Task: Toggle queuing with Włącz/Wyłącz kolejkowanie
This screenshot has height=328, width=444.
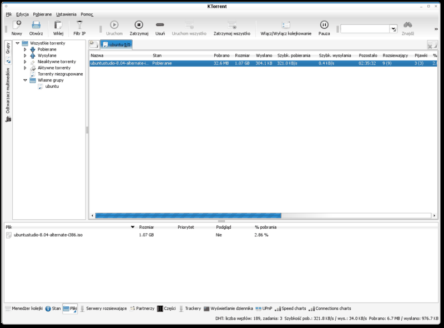Action: (286, 28)
